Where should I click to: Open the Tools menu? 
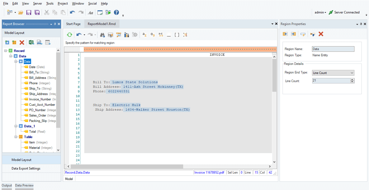pos(50,3)
